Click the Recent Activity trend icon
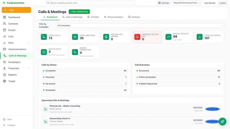Screen dimensions: 230x129 (x=168, y=37)
